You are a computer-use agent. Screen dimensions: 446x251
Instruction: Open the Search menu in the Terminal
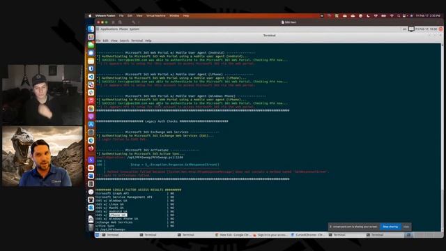point(124,40)
